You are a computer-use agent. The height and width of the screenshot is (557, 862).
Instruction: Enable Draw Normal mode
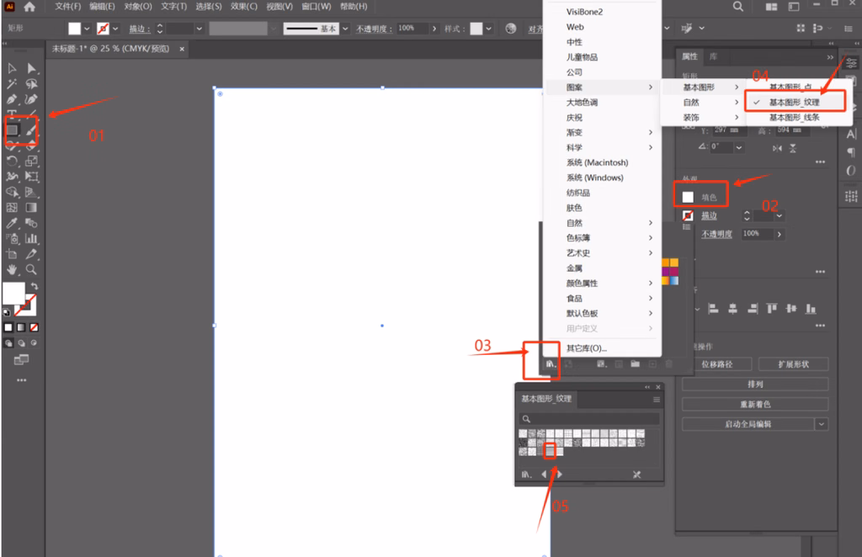pos(8,343)
